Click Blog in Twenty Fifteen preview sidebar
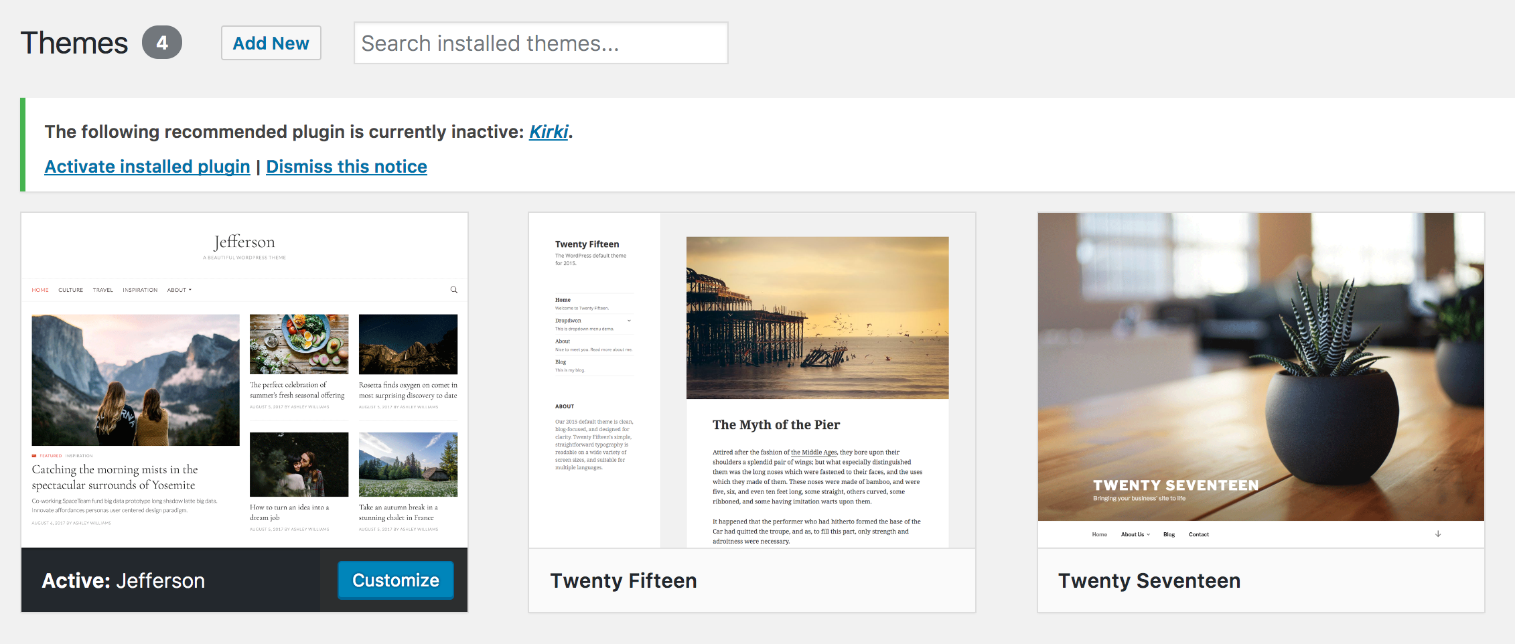Screen dimensions: 1515x644 click(x=561, y=362)
